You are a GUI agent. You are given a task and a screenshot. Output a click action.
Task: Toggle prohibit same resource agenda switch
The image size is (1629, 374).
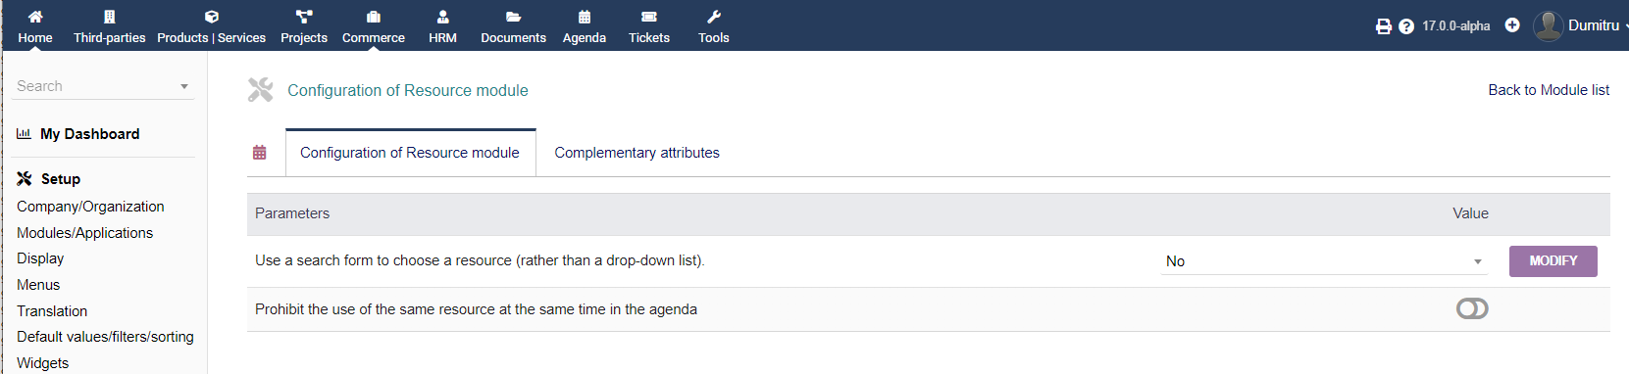[x=1472, y=309]
